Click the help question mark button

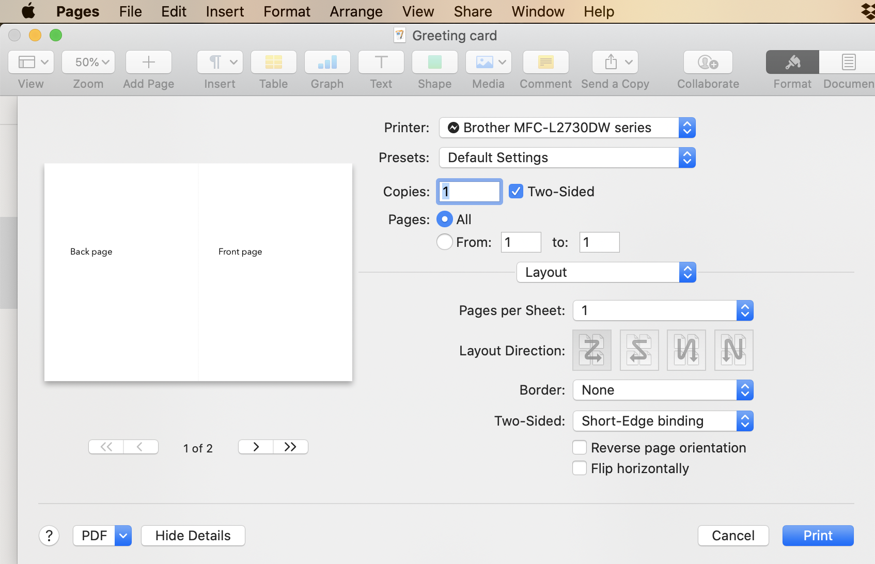pyautogui.click(x=49, y=536)
